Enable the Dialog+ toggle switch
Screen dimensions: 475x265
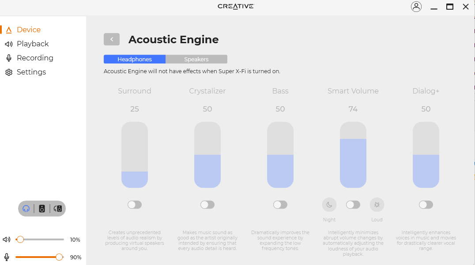click(426, 205)
